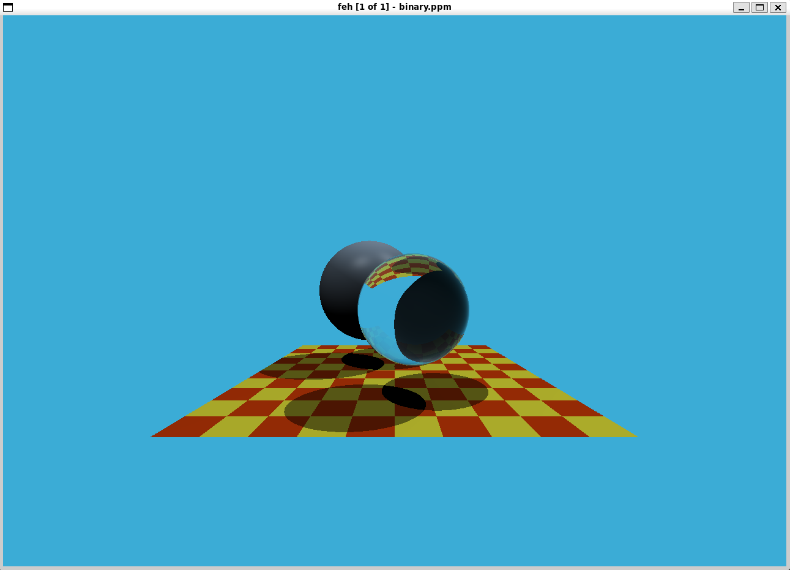
Task: Click the reflective glass sphere
Action: [414, 310]
